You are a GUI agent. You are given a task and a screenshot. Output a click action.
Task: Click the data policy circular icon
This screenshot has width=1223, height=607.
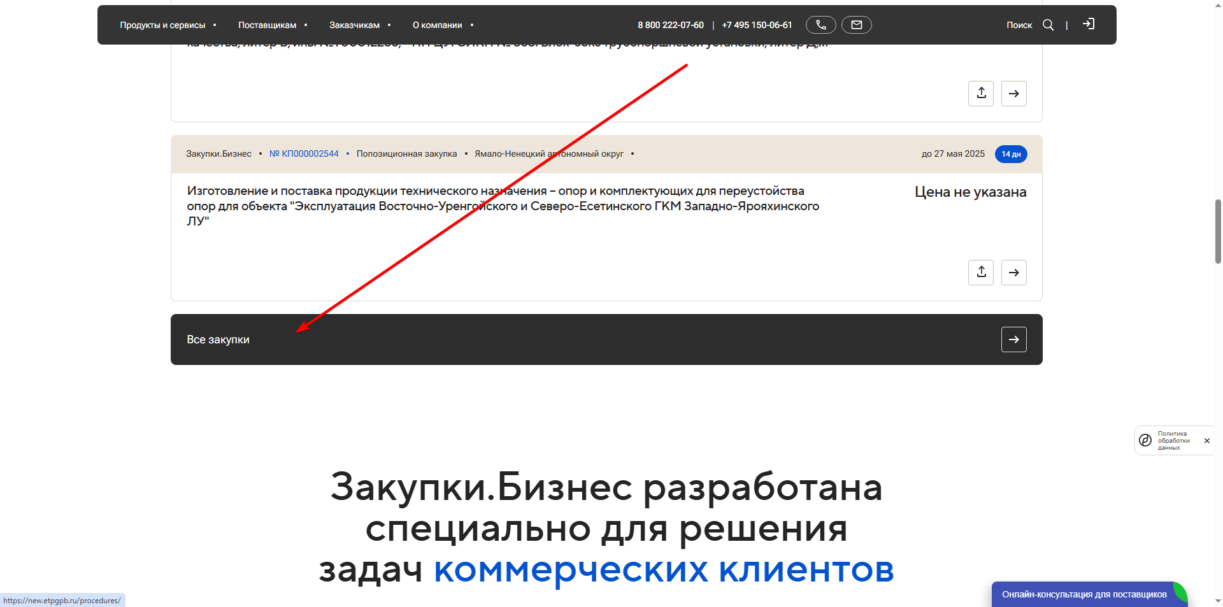[x=1145, y=440]
